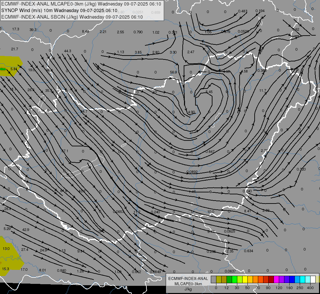Click the ECMWF-INDEX-ANAL MLCAPE0-3km title line
This screenshot has width=320, height=294.
[x=81, y=4]
